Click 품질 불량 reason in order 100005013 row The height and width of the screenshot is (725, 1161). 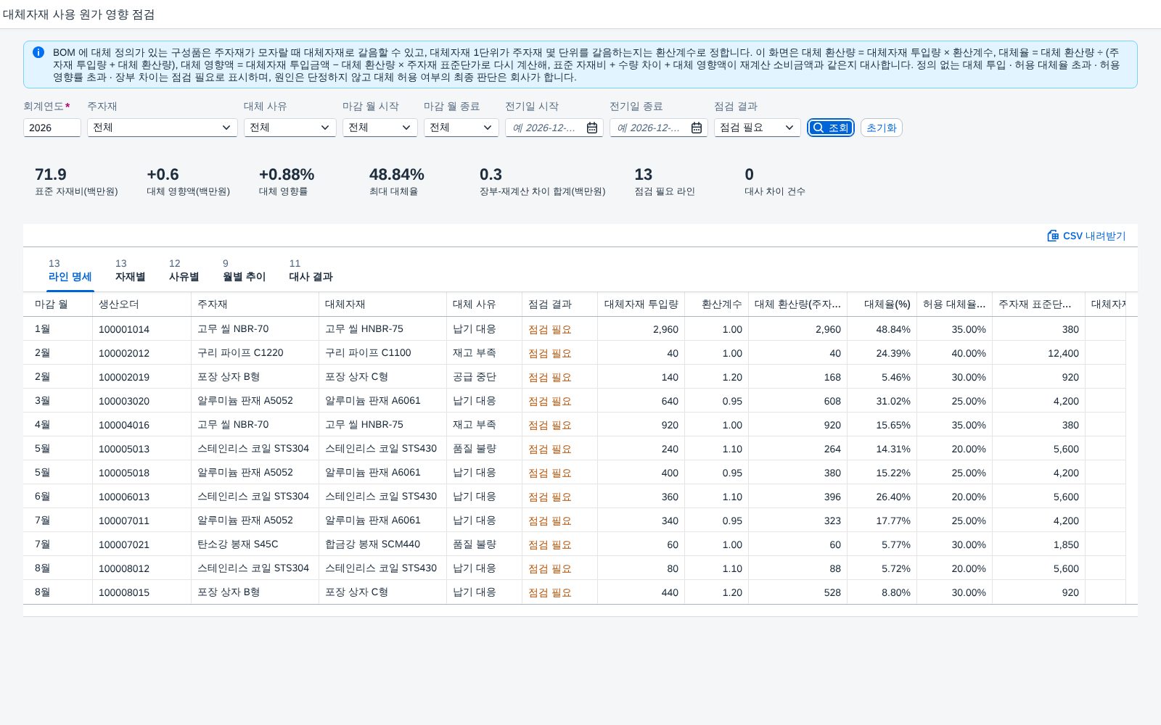(x=485, y=449)
